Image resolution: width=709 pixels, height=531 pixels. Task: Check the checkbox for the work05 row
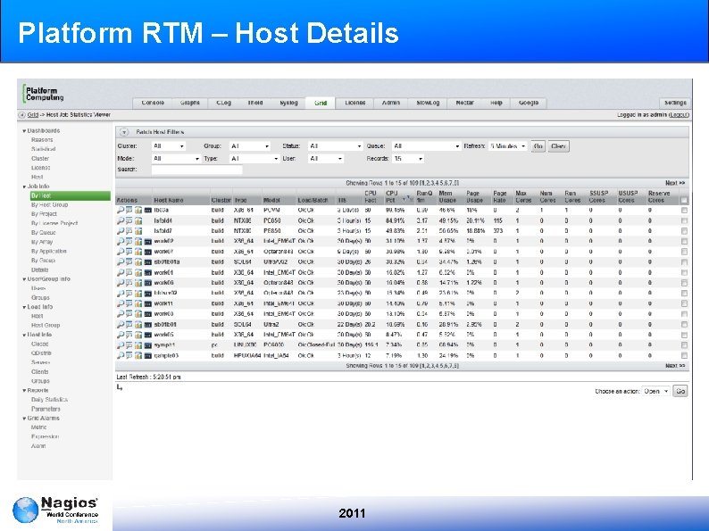(x=684, y=335)
